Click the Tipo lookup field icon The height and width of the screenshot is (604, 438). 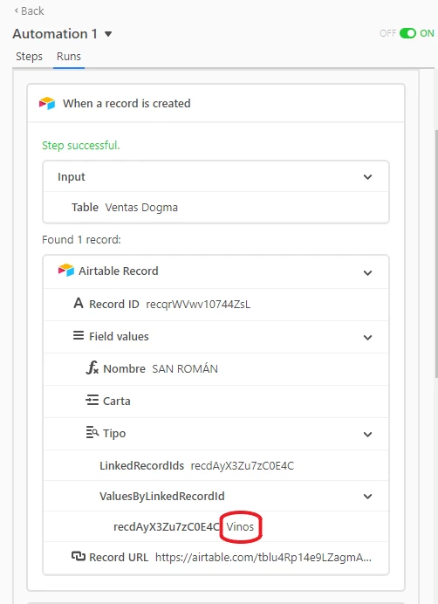click(x=92, y=433)
